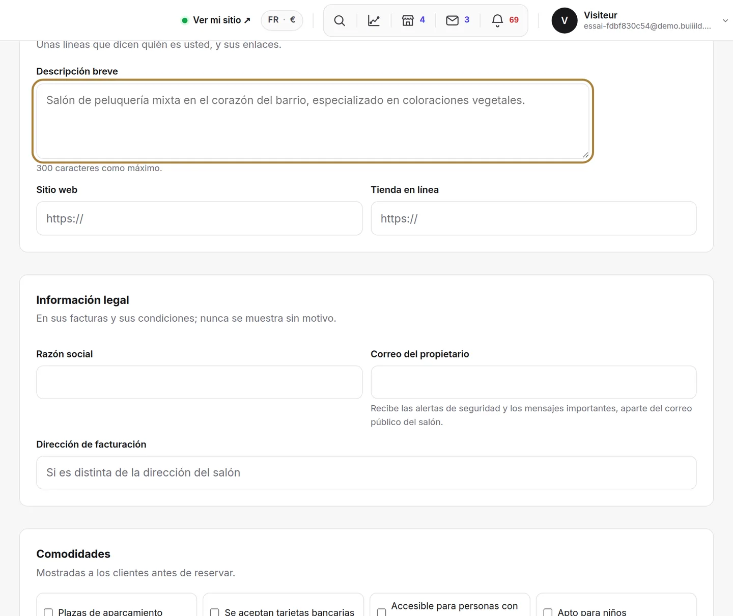Check the Plazas de aparcamiento checkbox
This screenshot has height=616, width=733.
coord(48,612)
